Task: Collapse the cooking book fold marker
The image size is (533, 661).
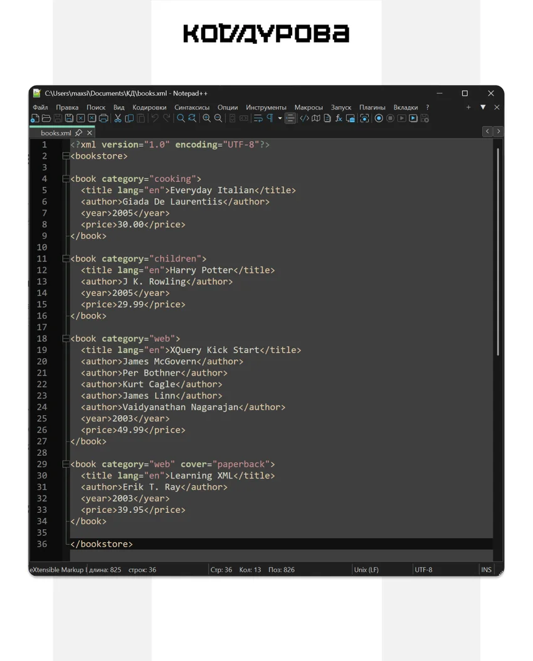Action: [66, 179]
